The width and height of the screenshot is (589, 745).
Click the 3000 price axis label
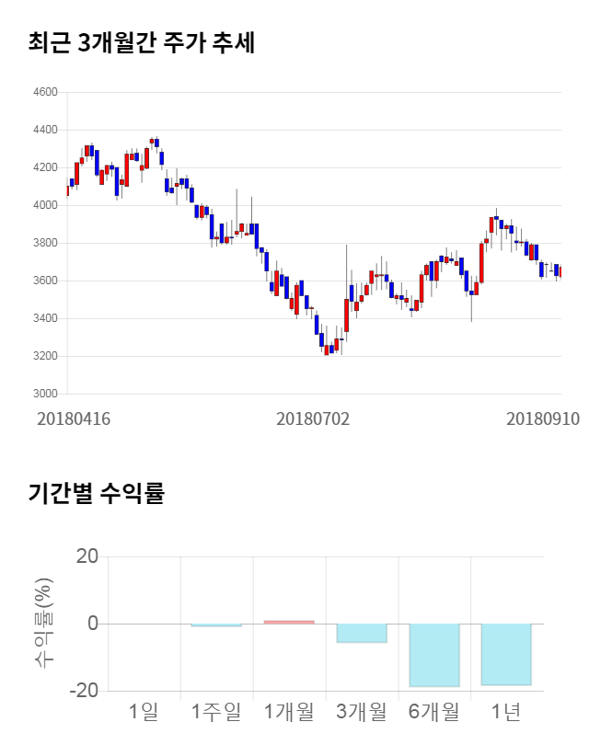click(46, 394)
